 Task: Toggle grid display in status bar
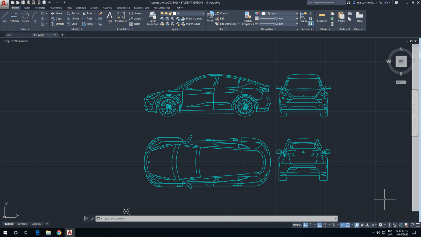tap(305, 225)
